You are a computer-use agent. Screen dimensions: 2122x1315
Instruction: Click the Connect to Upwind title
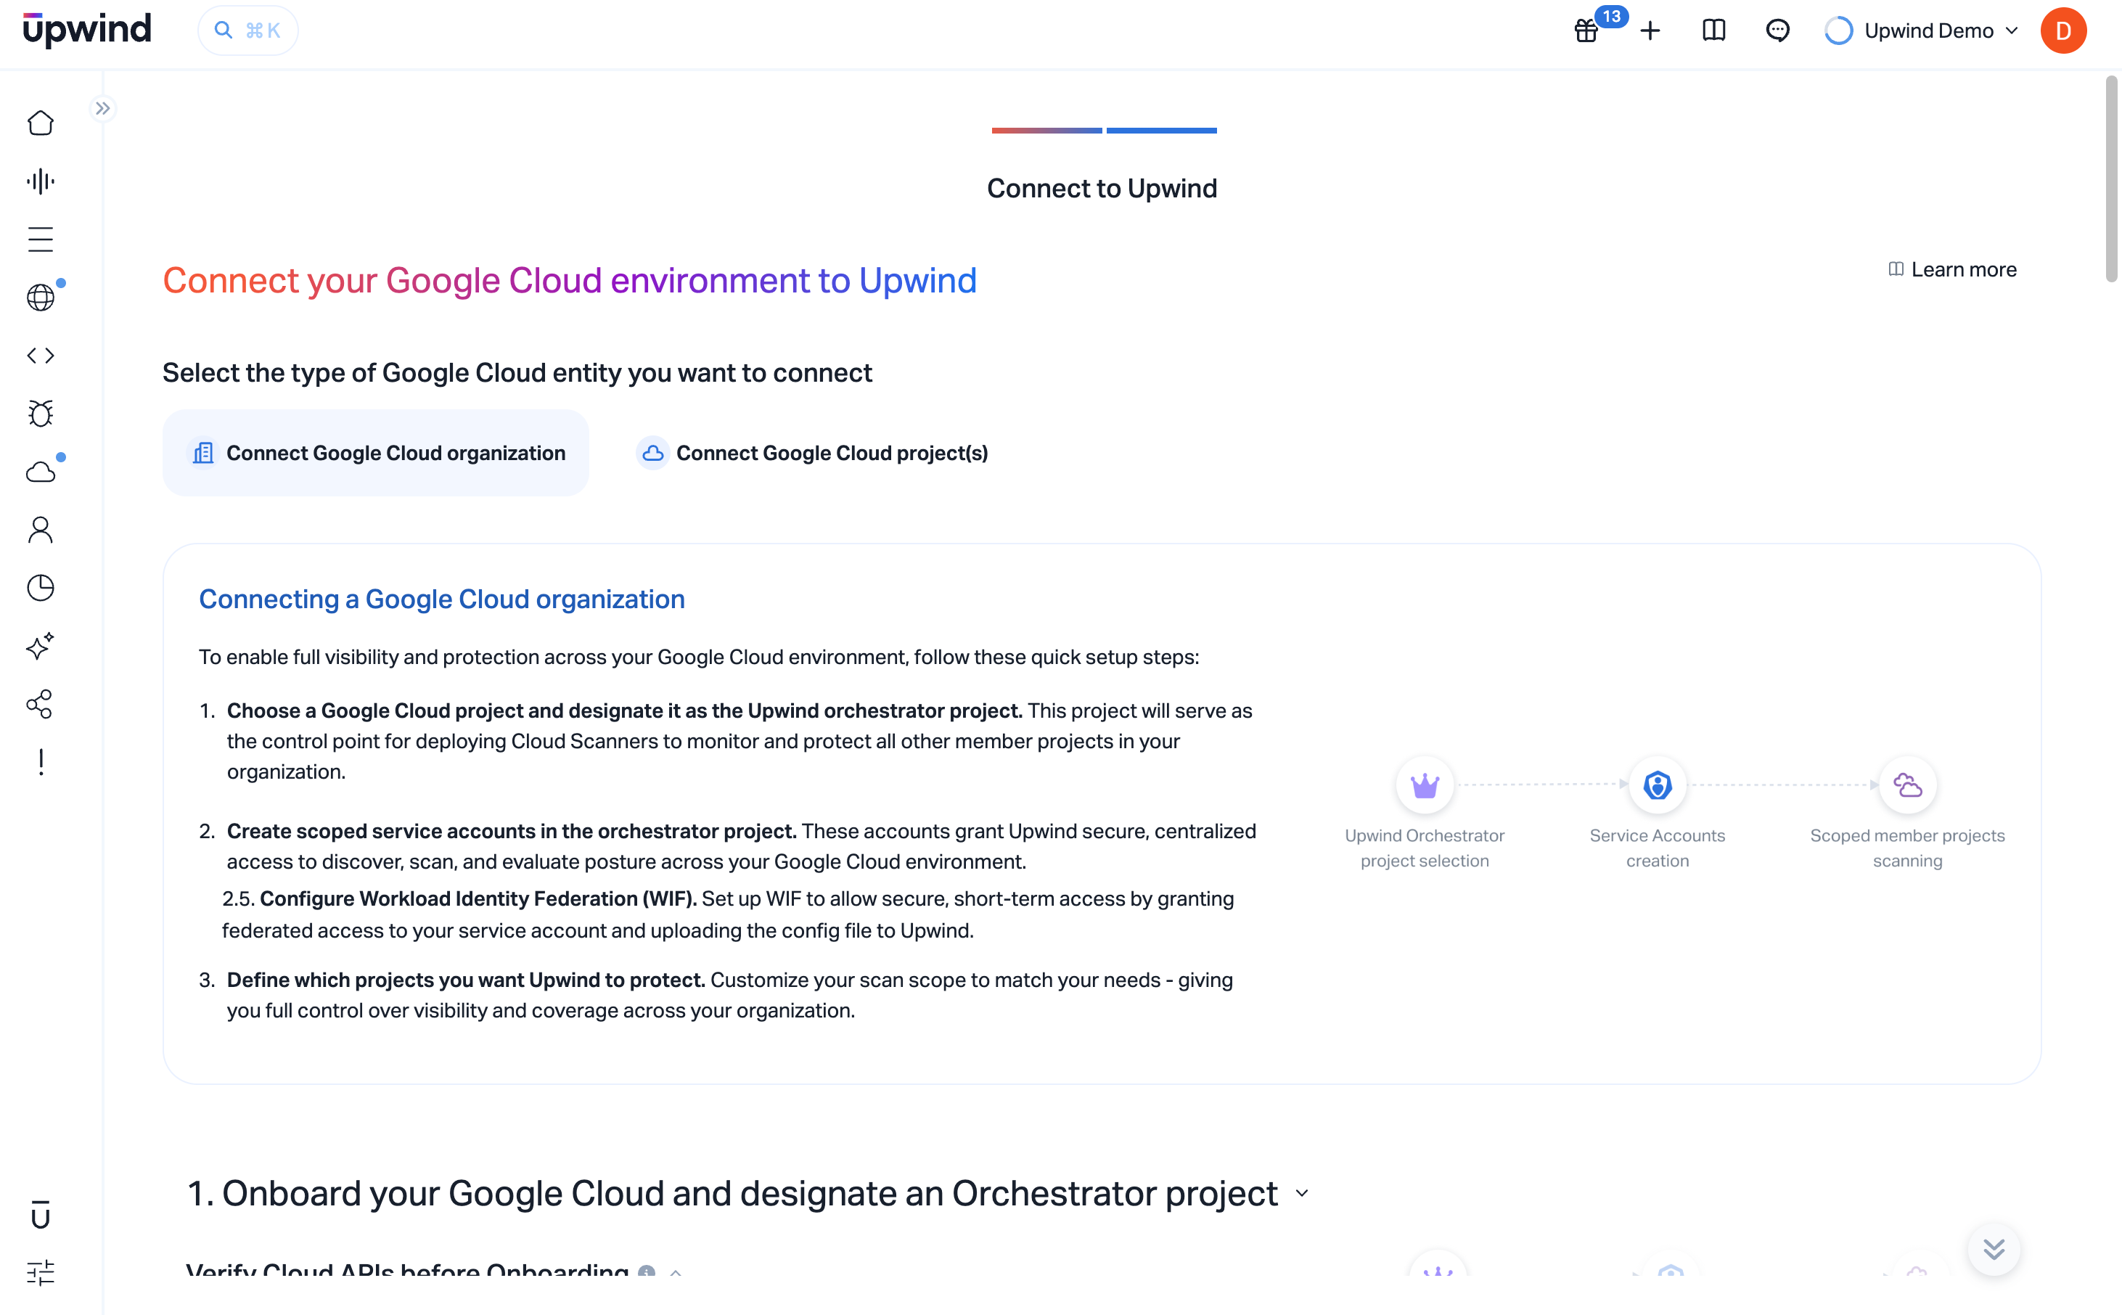(x=1102, y=189)
